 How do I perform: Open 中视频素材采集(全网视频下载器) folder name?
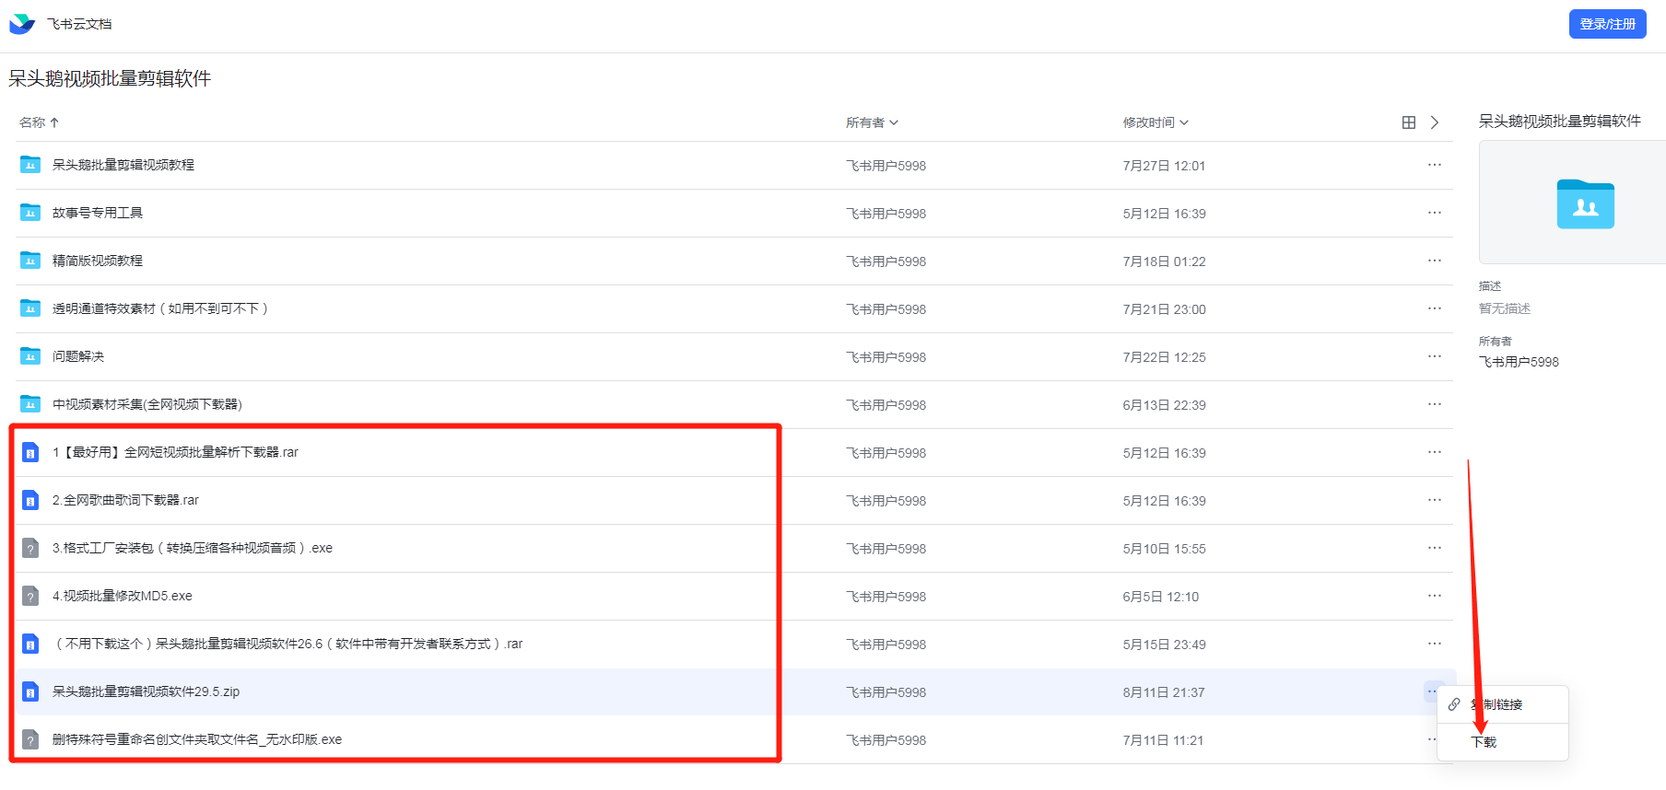[147, 404]
